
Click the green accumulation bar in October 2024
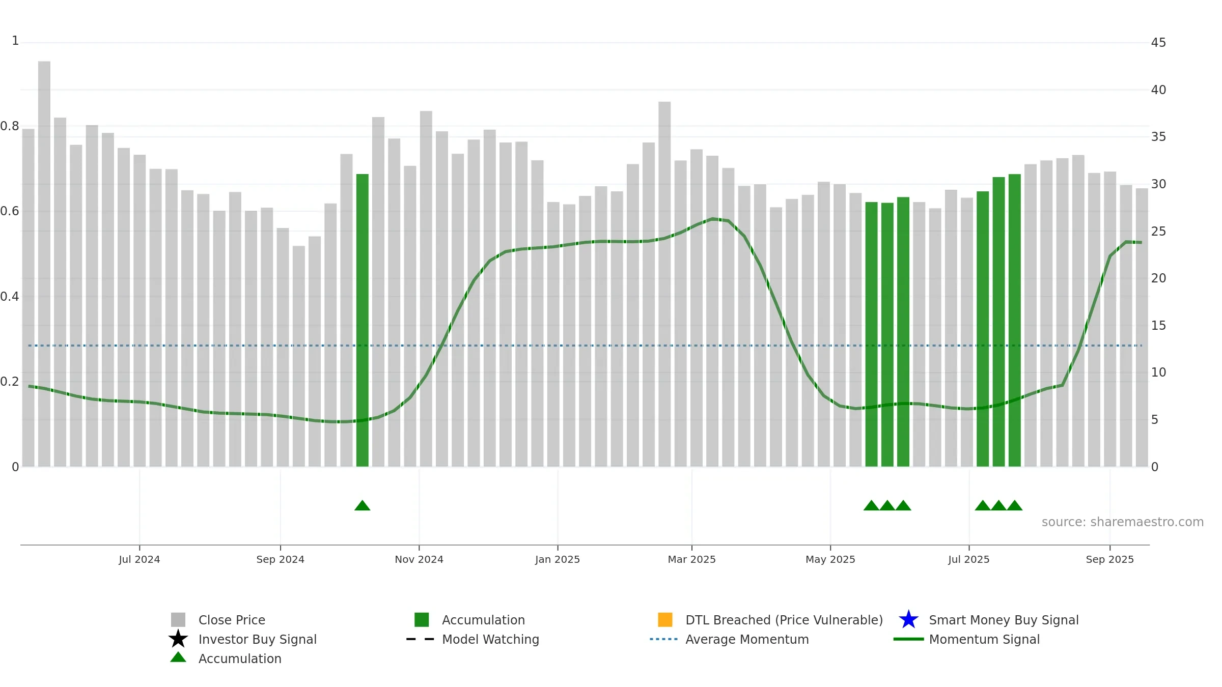point(363,320)
